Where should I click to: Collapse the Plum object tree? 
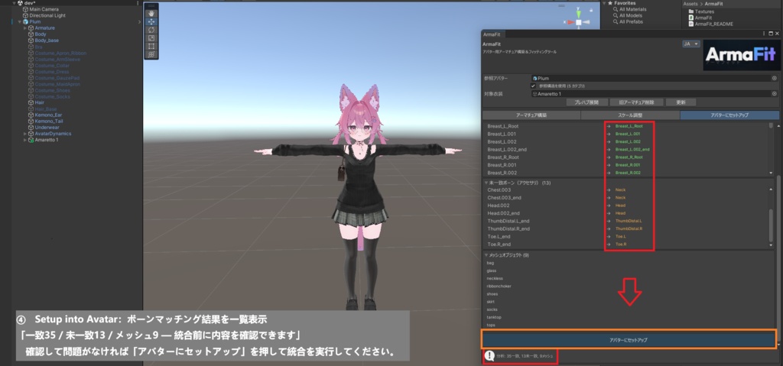[x=19, y=22]
